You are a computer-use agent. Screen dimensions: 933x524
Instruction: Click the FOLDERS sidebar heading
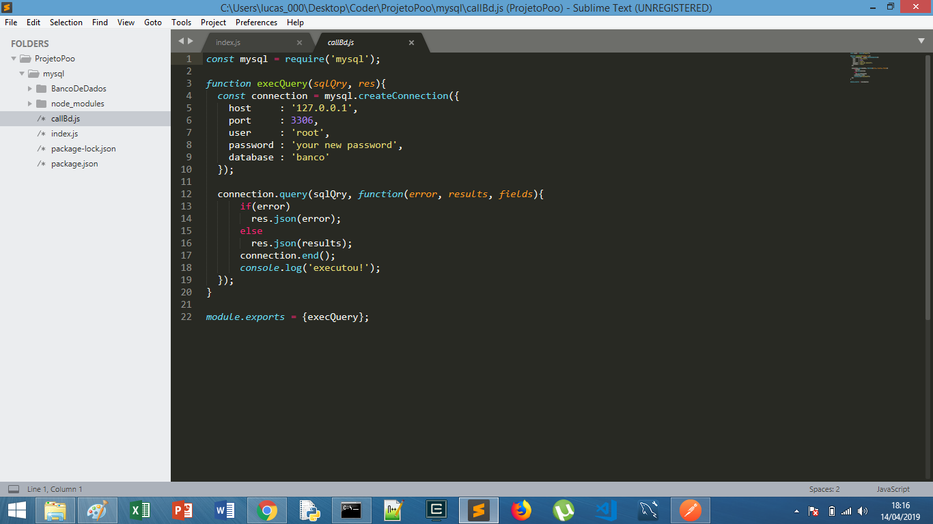pos(30,44)
